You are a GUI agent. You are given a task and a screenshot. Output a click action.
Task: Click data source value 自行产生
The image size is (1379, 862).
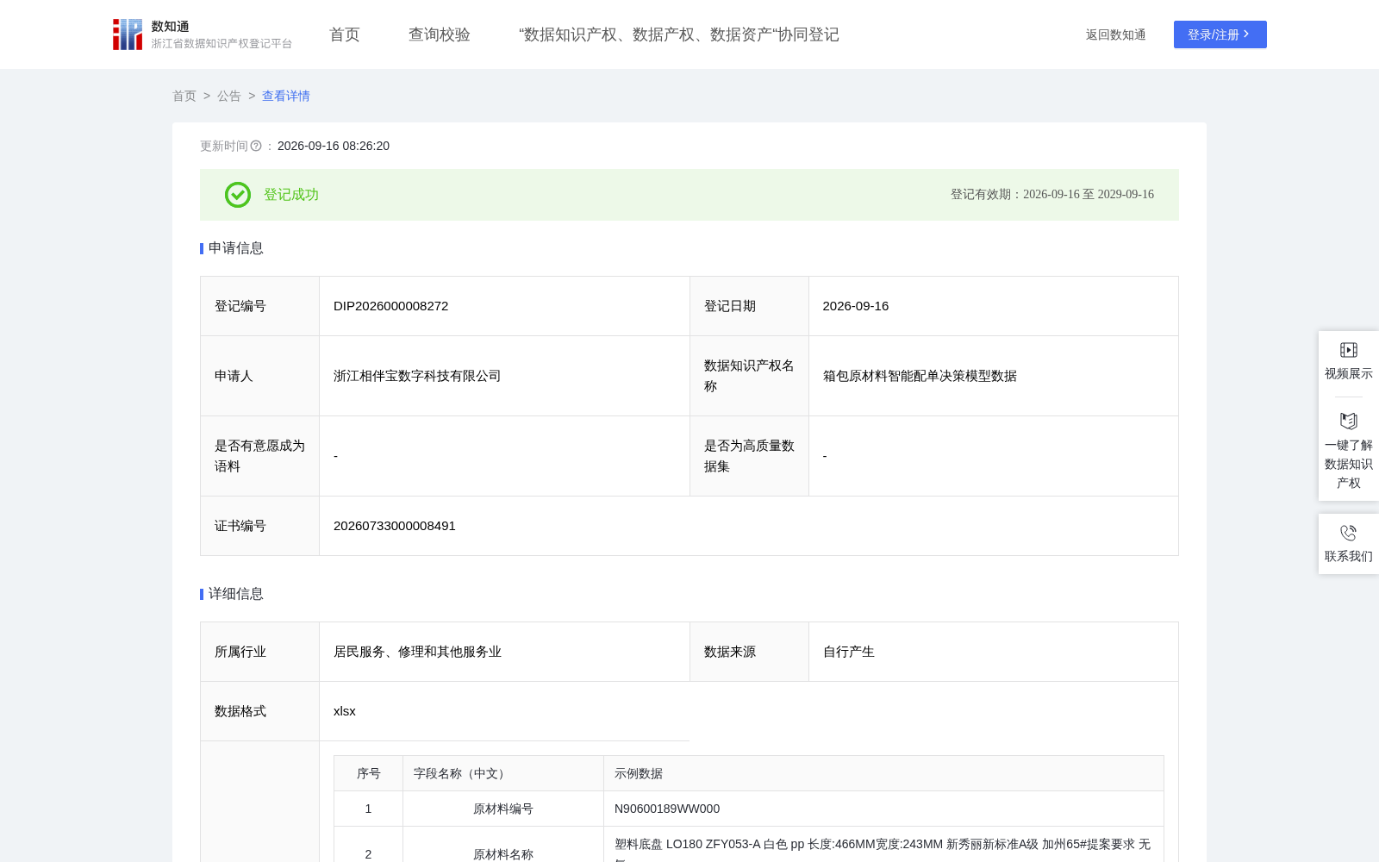[x=849, y=652]
